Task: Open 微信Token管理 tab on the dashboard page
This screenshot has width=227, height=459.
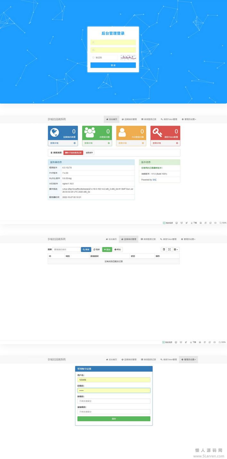Action: (169, 119)
